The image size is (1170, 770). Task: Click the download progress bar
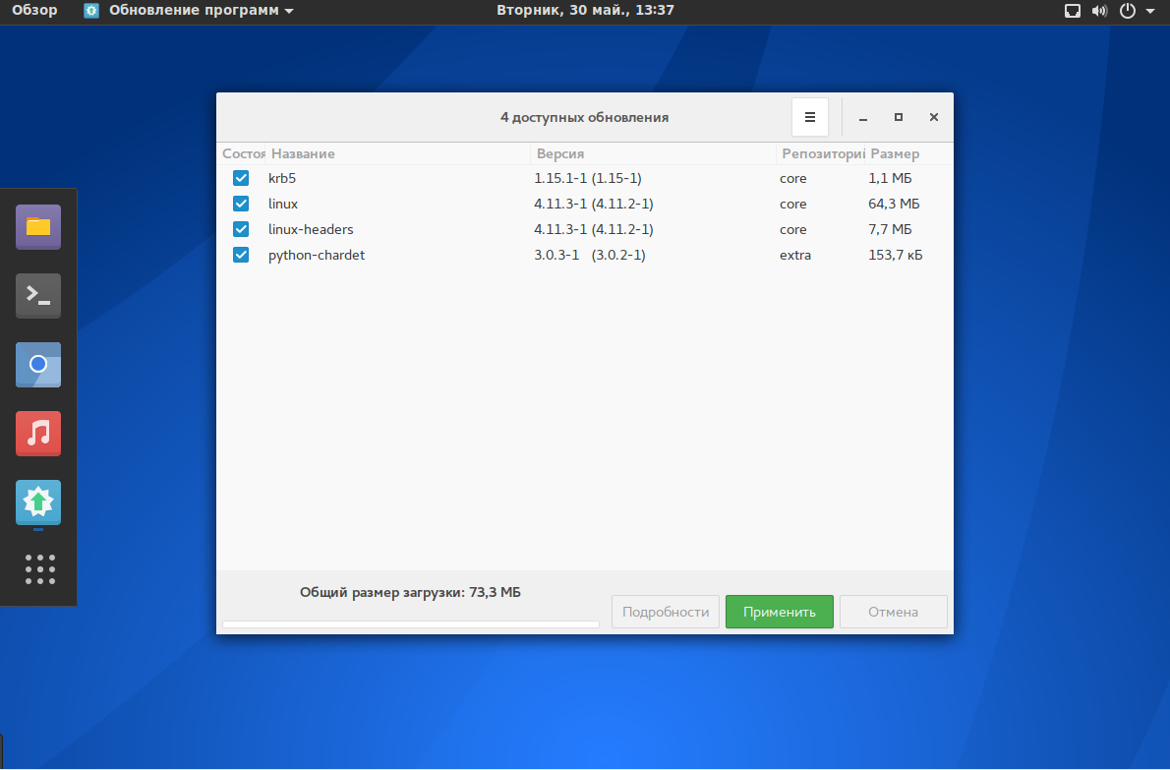point(410,624)
